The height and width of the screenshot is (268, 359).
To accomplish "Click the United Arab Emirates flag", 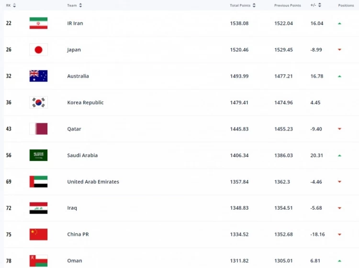I will click(x=38, y=182).
